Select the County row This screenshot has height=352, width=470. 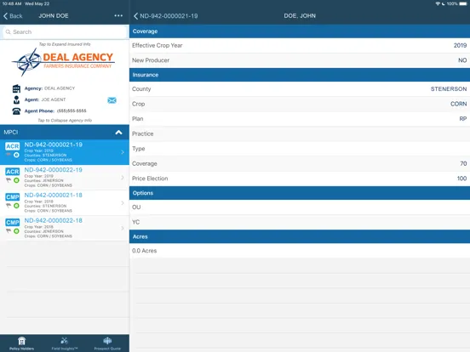coord(300,89)
